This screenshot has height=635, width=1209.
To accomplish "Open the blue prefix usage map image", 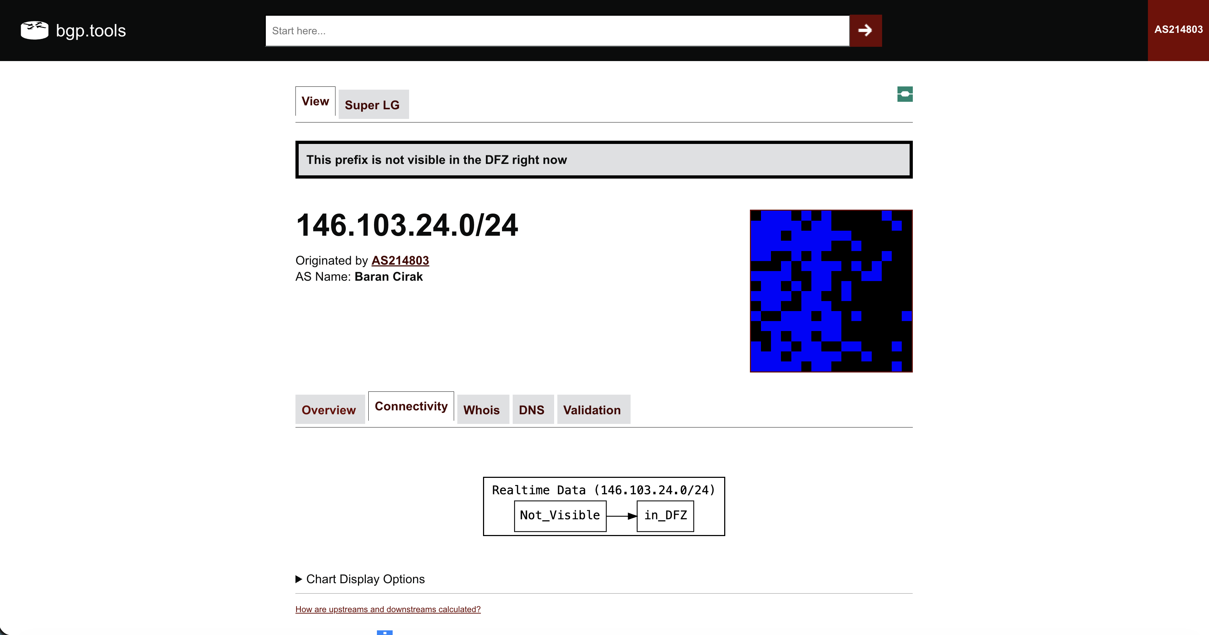I will click(x=831, y=291).
